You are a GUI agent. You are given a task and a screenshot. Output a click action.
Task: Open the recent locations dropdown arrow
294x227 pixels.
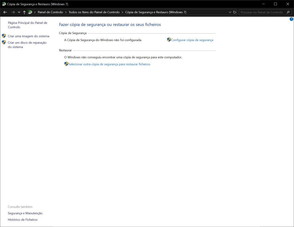(19, 12)
